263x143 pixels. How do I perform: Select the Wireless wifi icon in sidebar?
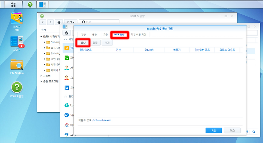[x=67, y=135]
